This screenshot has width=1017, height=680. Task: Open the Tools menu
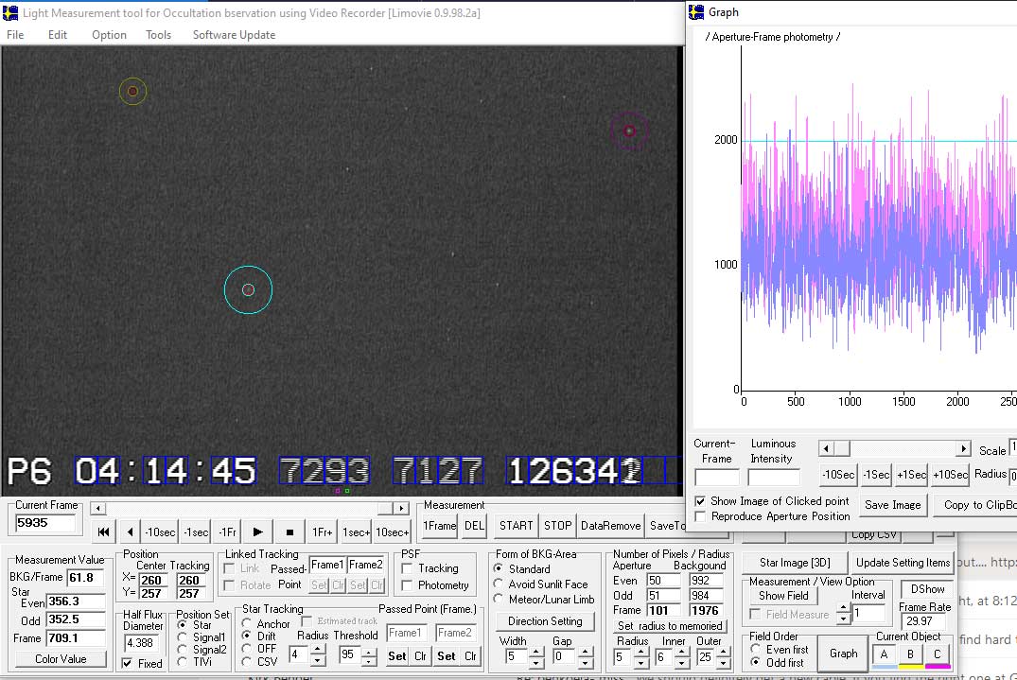point(158,35)
